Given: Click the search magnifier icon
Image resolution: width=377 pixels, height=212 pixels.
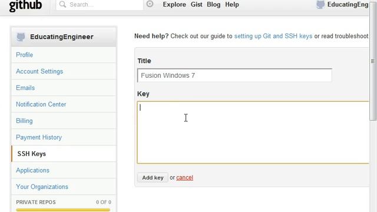Looking at the screenshot, I should pyautogui.click(x=62, y=4).
